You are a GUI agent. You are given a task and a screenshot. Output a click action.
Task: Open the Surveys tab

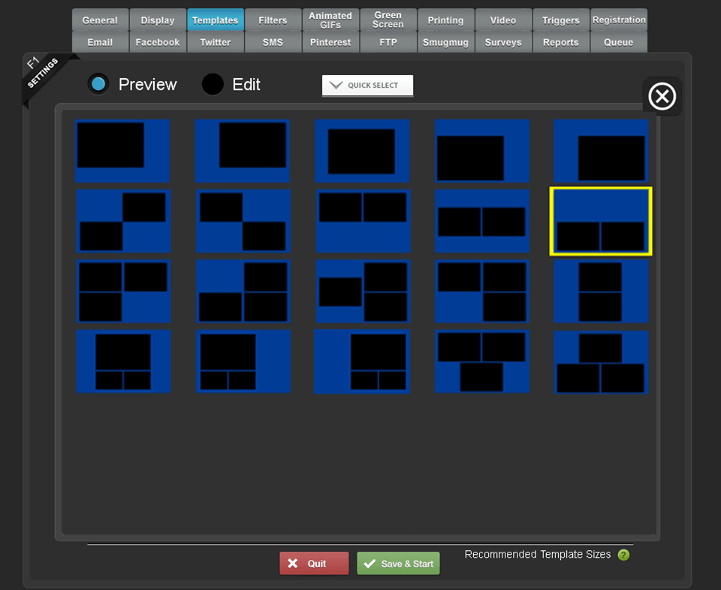point(502,42)
